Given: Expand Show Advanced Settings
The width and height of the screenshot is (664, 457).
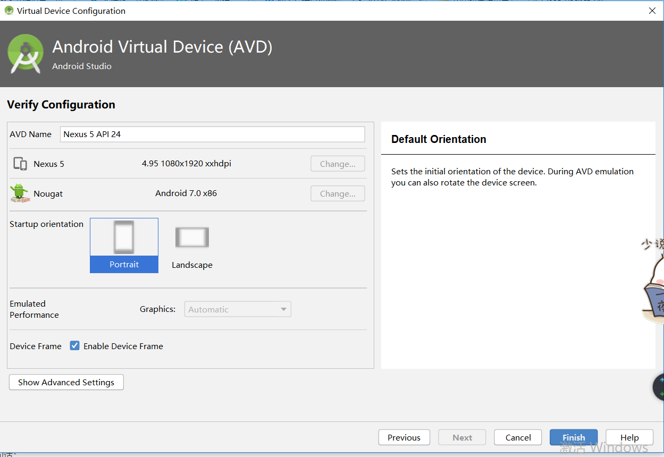Looking at the screenshot, I should [66, 383].
